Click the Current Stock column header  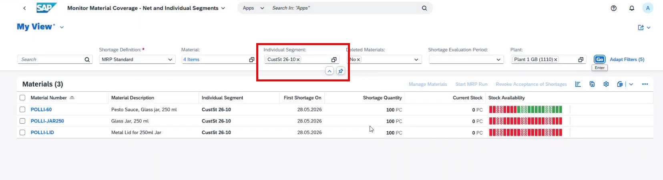click(x=468, y=98)
